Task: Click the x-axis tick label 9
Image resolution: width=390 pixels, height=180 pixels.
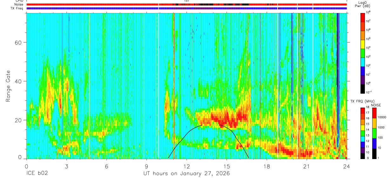Action: click(146, 166)
